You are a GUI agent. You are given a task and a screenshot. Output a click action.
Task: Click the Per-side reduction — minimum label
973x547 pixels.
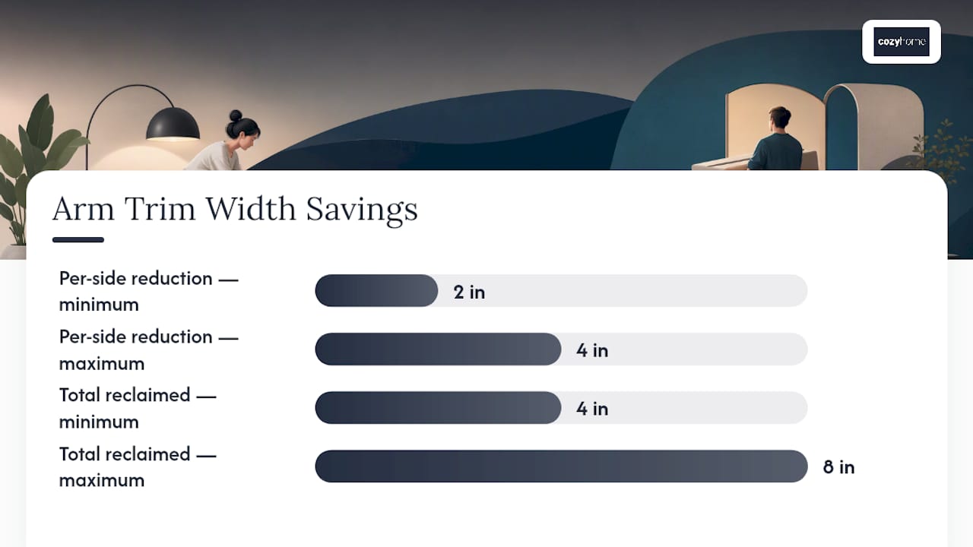point(149,291)
